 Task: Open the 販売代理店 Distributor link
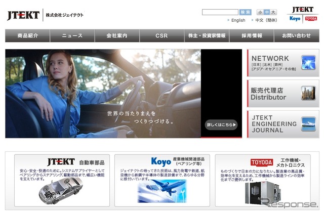283,94
